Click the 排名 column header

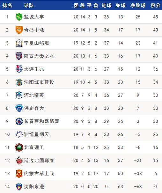[x=7, y=5]
